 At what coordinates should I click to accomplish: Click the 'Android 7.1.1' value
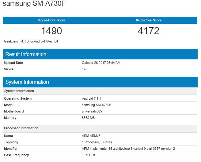coord(91,98)
